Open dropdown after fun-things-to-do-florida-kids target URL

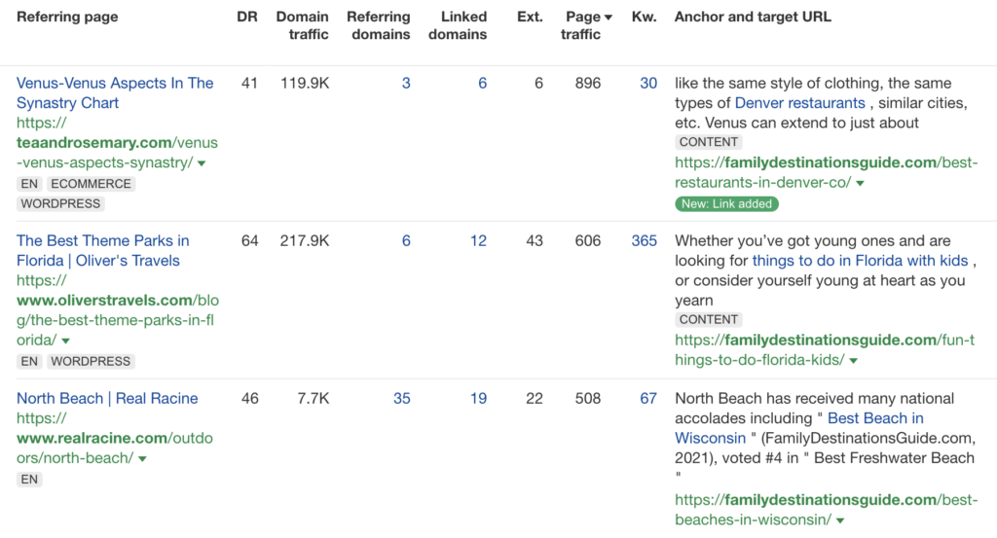[x=854, y=361]
